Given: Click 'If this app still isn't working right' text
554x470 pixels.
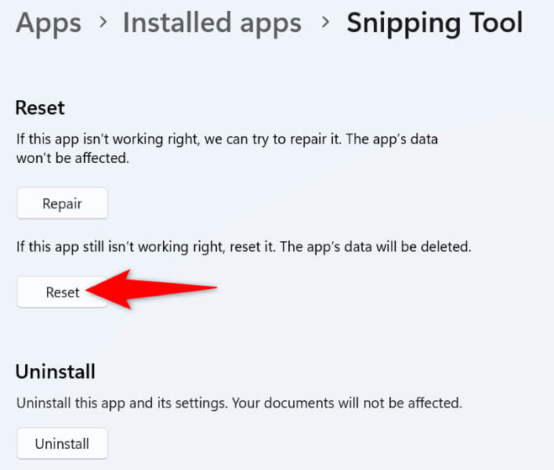Looking at the screenshot, I should pyautogui.click(x=121, y=247).
